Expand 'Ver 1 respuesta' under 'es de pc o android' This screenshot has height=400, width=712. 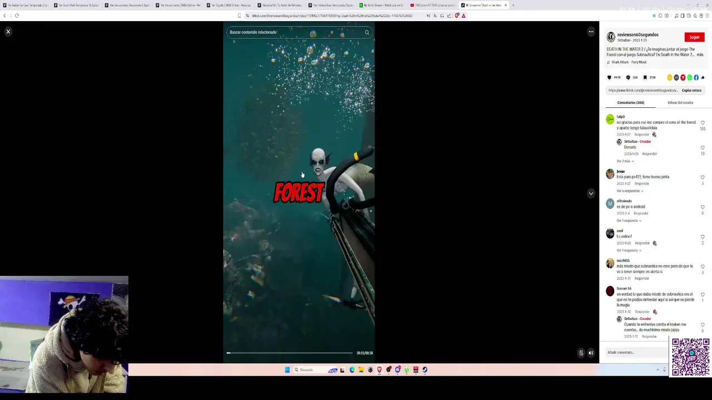point(629,221)
